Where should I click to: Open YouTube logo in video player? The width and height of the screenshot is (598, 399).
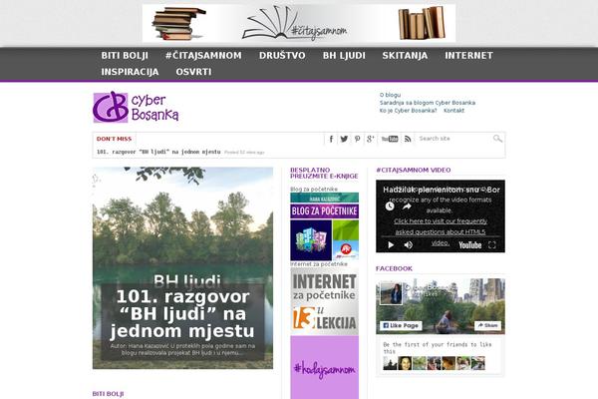(469, 245)
